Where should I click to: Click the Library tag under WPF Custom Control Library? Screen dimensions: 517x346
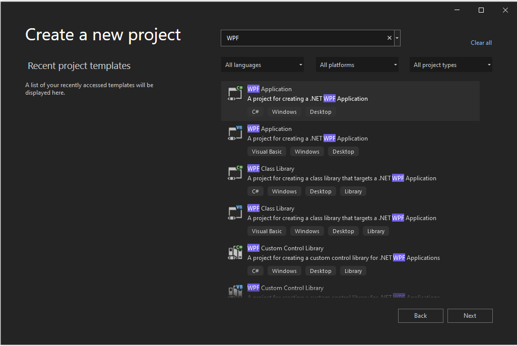click(353, 270)
